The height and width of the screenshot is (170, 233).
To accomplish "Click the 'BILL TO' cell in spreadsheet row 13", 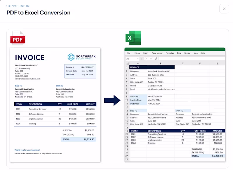I will click(x=138, y=111).
